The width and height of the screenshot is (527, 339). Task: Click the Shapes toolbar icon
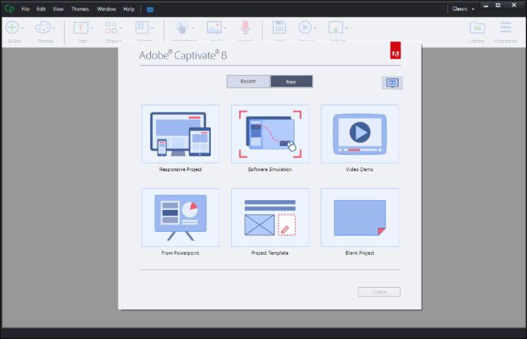point(111,28)
